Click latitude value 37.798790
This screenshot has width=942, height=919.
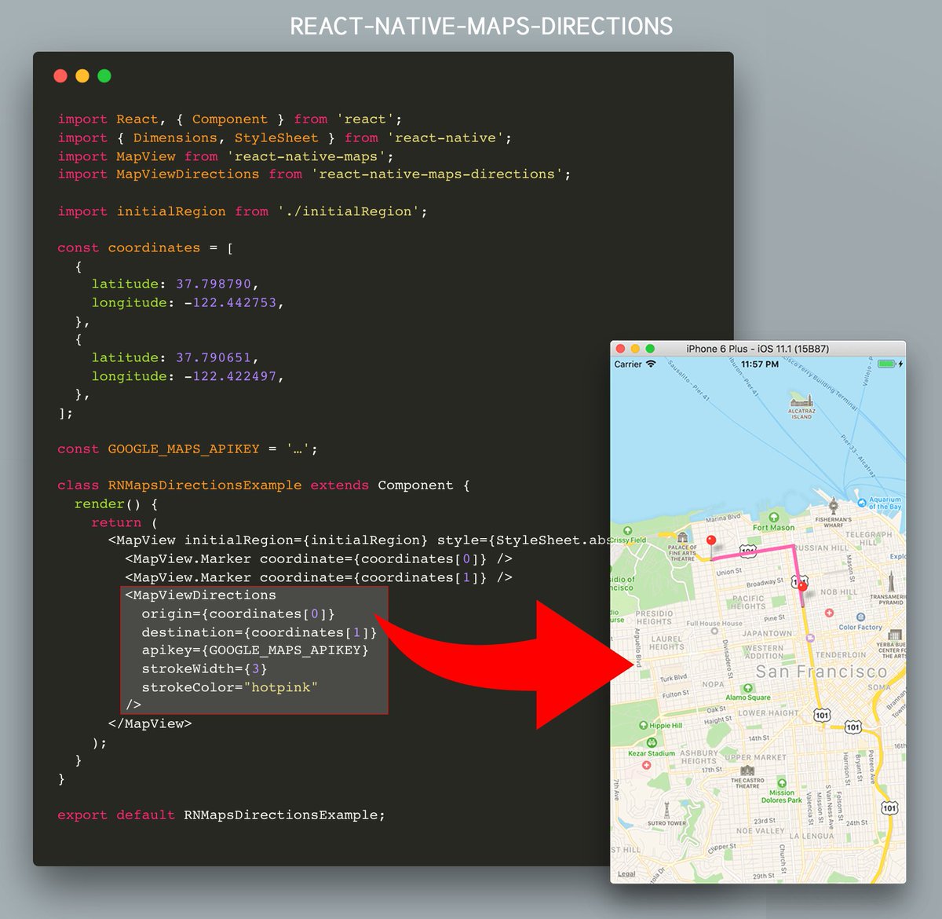coord(214,284)
